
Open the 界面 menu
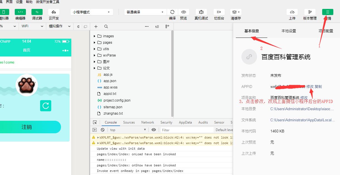9,2
